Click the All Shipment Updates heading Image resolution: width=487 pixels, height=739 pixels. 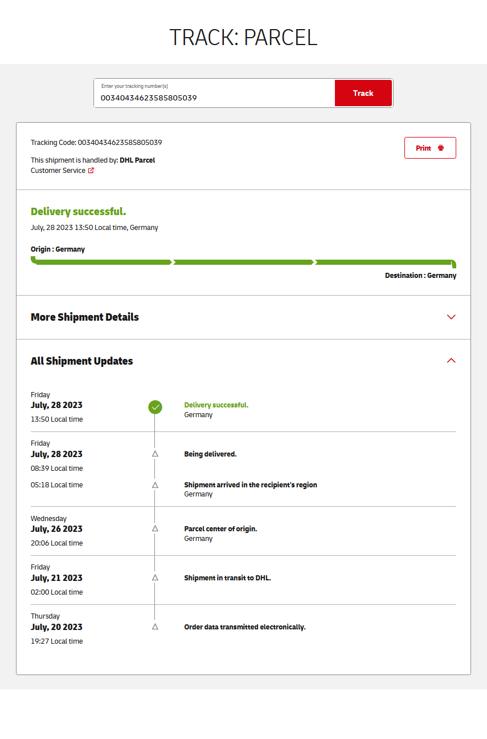click(x=82, y=361)
